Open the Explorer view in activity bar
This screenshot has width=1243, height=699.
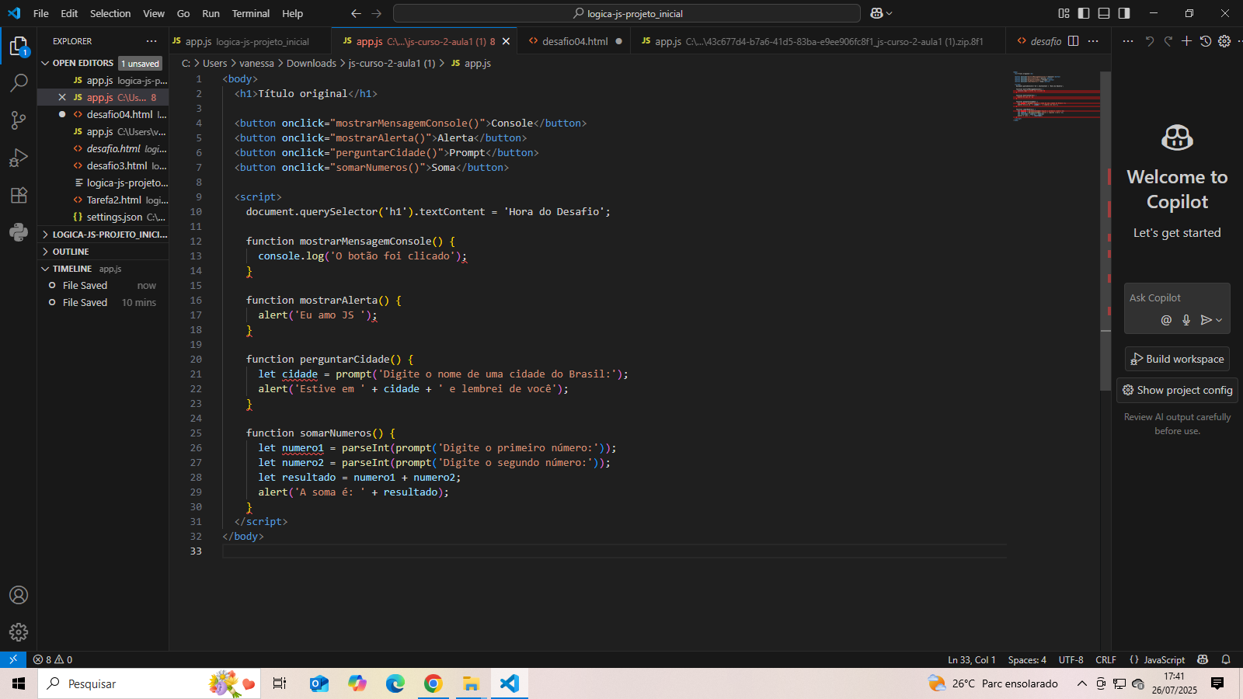click(x=19, y=47)
